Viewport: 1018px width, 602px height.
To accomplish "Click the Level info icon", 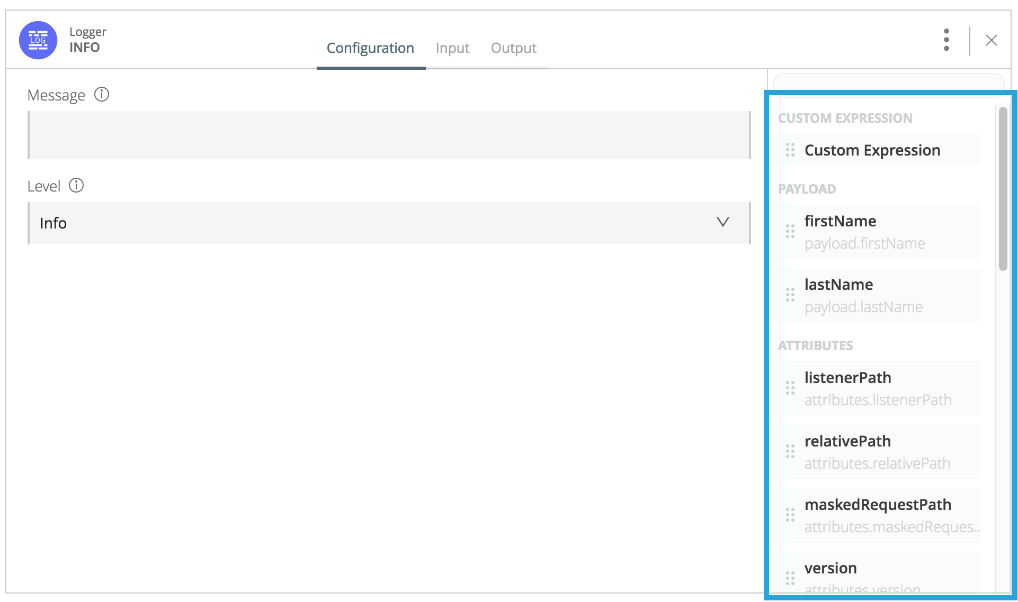I will pos(77,185).
